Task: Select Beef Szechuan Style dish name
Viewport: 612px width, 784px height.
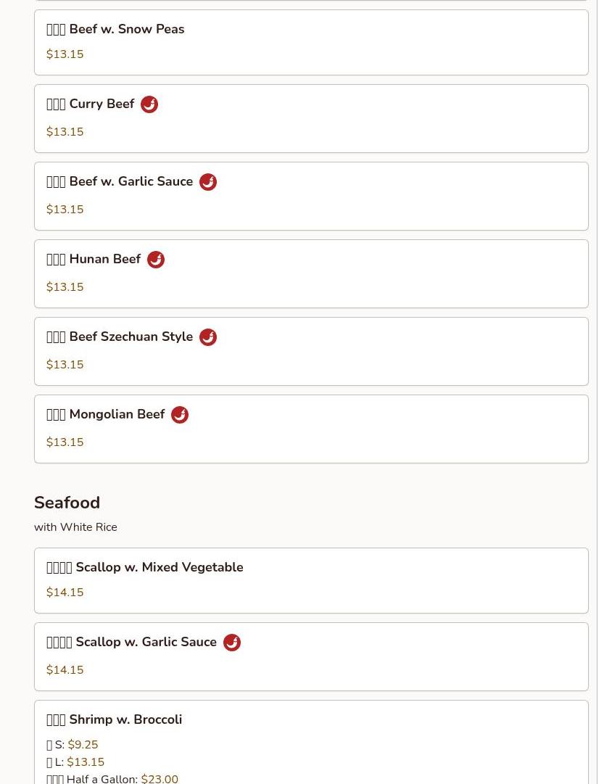Action: tap(131, 337)
